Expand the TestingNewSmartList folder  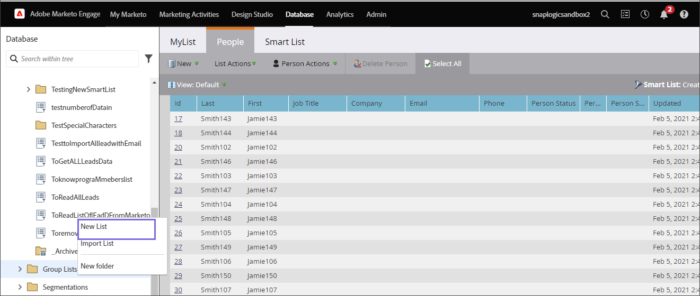pos(28,89)
